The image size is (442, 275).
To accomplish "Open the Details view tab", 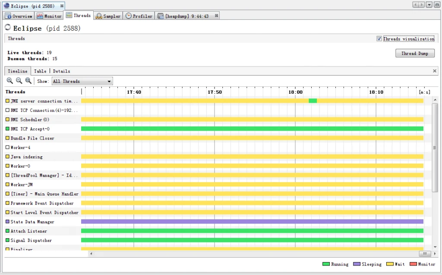I will 61,71.
